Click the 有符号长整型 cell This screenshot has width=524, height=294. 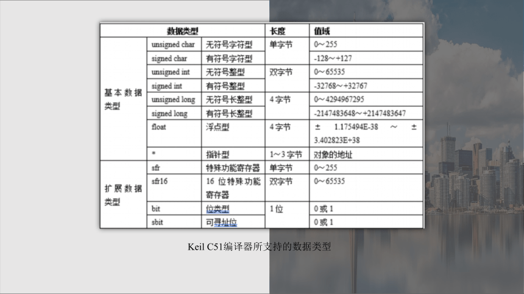[x=233, y=114]
